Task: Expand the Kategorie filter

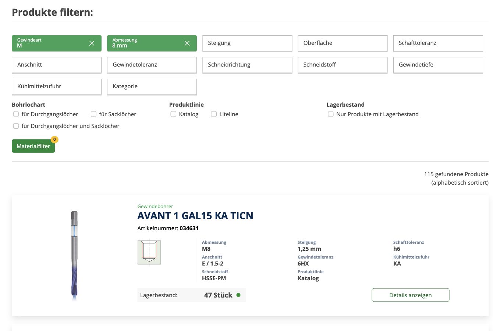Action: click(x=152, y=86)
